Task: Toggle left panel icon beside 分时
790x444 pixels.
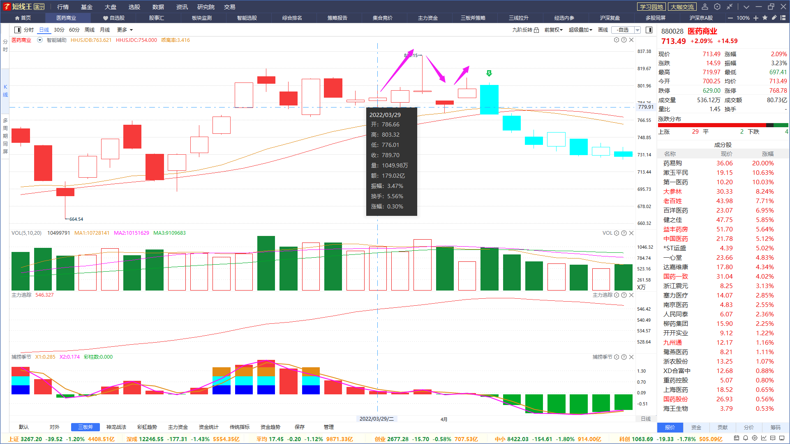Action: tap(18, 30)
